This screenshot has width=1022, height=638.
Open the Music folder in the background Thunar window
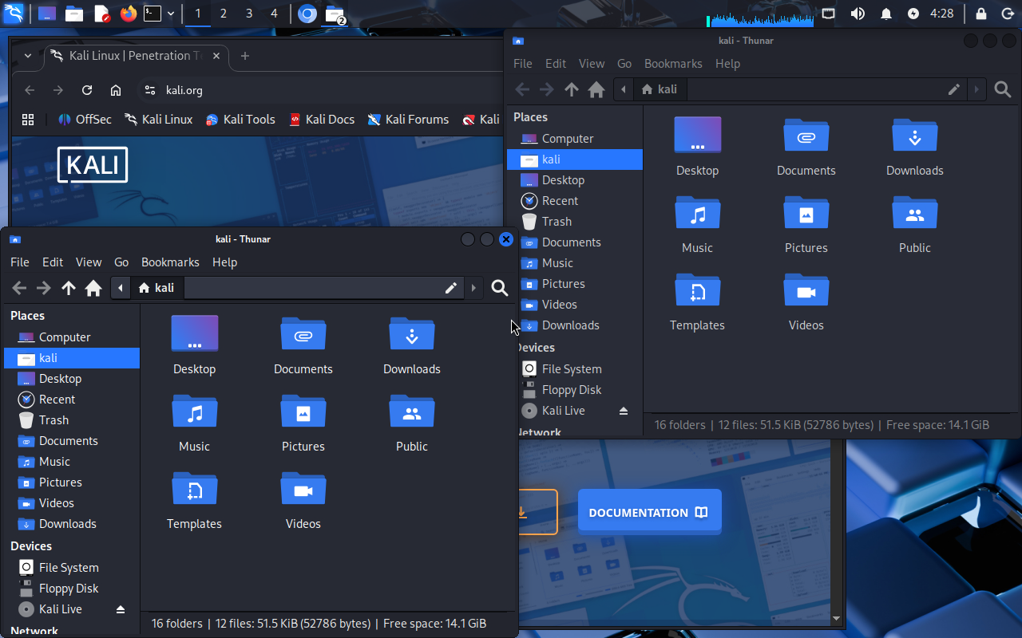(x=697, y=225)
